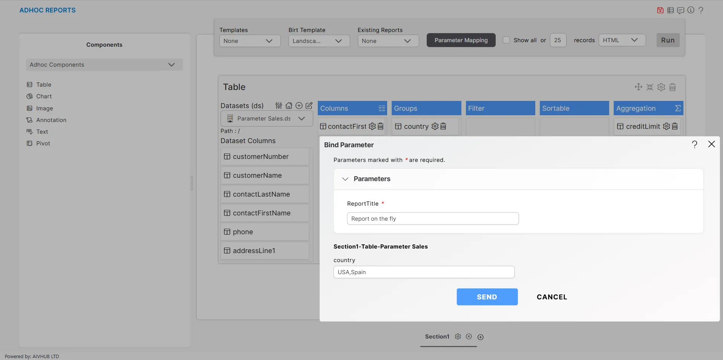Open Table component settings gear

(661, 87)
